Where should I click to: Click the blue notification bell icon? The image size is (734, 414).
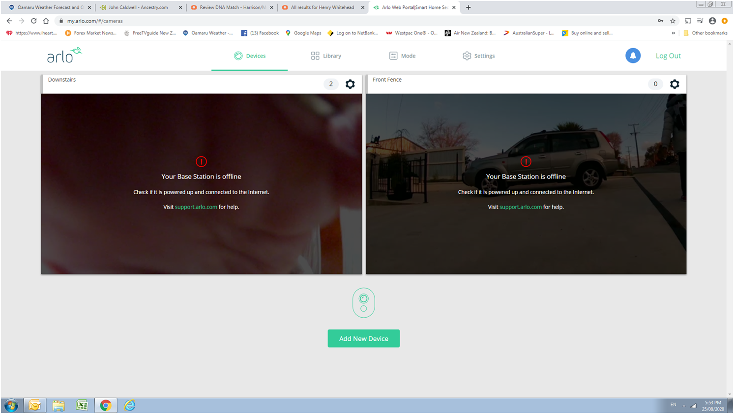(633, 56)
